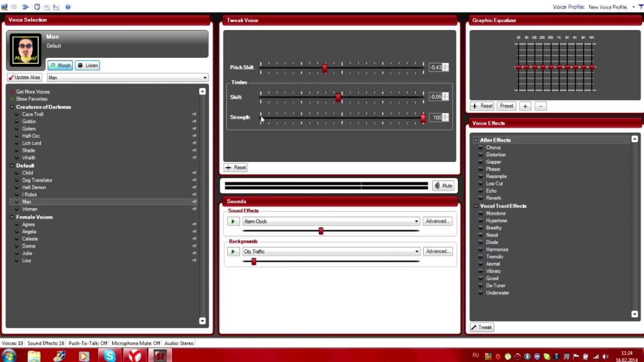Open the Man voice alias dropdown
Image resolution: width=644 pixels, height=362 pixels.
(204, 77)
